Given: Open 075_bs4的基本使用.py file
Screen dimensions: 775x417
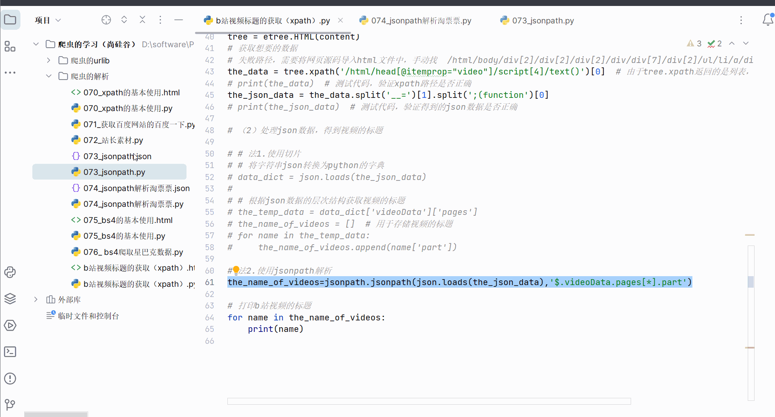Looking at the screenshot, I should click(124, 236).
